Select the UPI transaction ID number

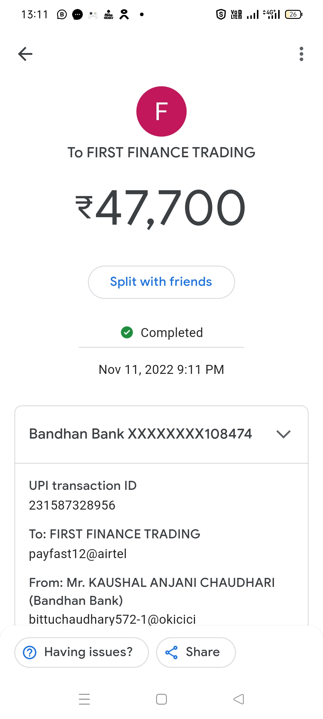click(72, 505)
